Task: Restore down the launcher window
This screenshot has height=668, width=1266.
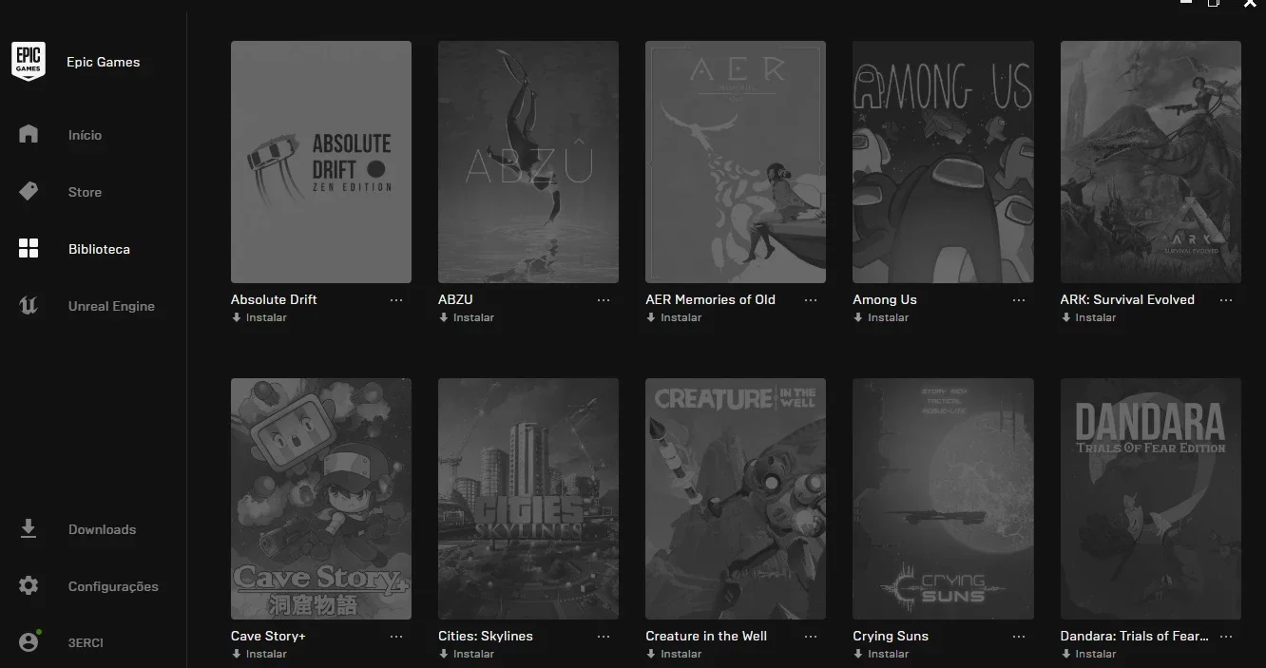Action: tap(1214, 4)
